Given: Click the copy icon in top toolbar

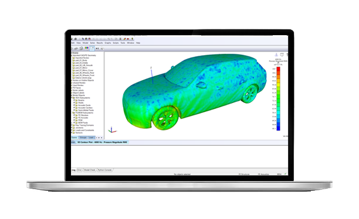Looking at the screenshot, I should (x=83, y=39).
